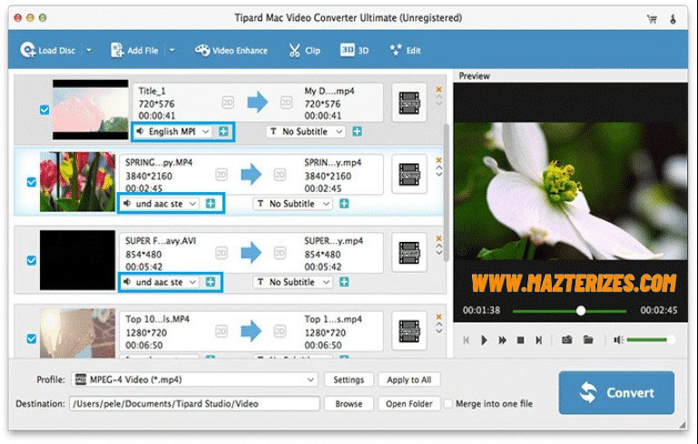Mute the preview with speaker icon

pyautogui.click(x=618, y=340)
